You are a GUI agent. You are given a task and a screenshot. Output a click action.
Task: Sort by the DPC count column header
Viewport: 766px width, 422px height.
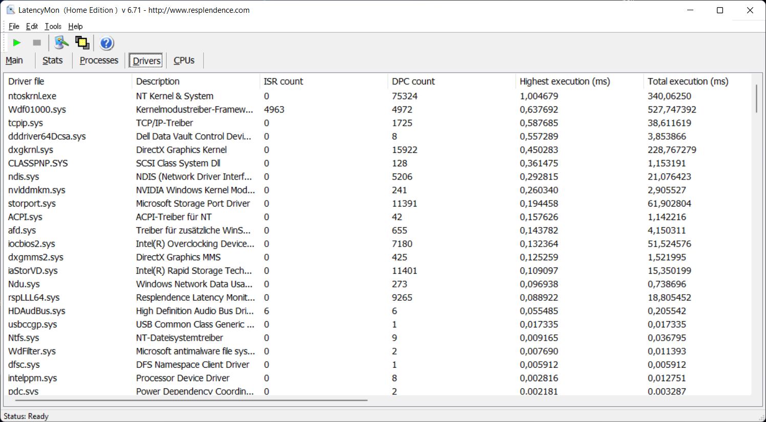(413, 81)
